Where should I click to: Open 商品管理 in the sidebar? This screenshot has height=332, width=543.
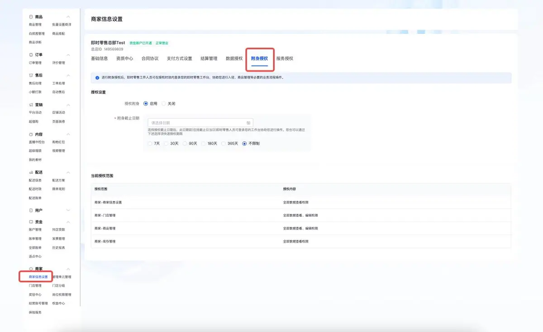pos(35,24)
